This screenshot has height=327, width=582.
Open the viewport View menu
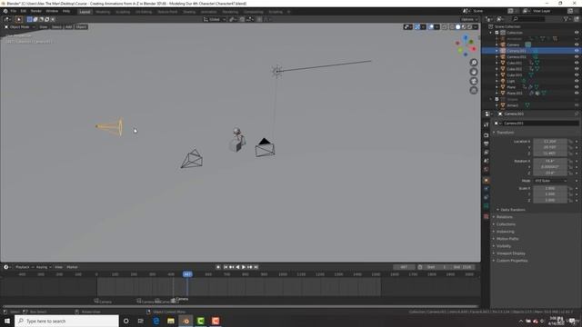coord(44,27)
